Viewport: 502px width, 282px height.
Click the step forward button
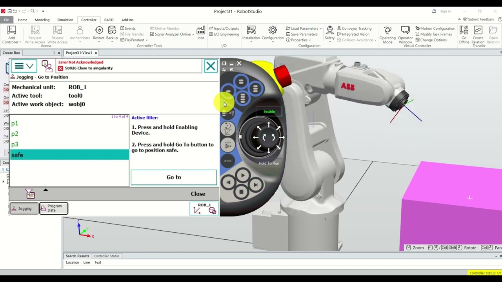click(255, 184)
